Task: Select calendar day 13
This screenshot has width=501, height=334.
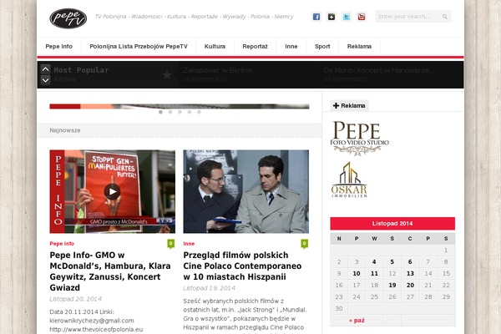Action: coord(410,274)
